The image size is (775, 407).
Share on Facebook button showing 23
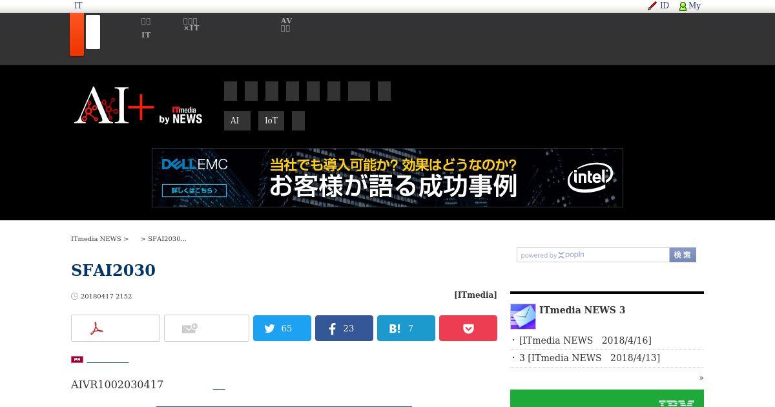pyautogui.click(x=344, y=328)
